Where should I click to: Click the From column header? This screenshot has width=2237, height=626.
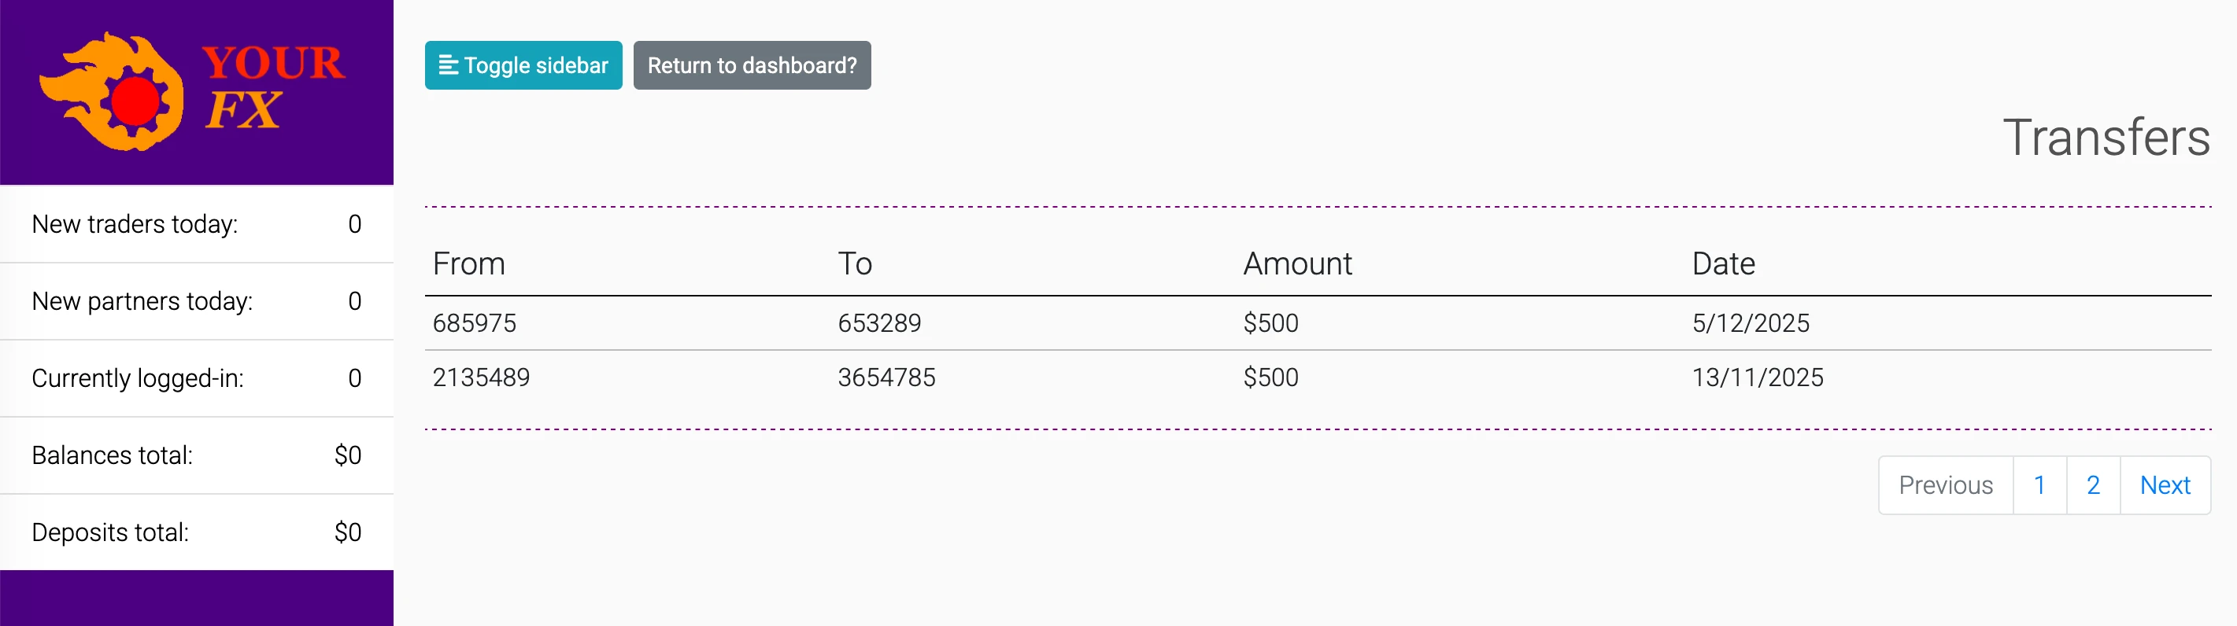point(469,264)
